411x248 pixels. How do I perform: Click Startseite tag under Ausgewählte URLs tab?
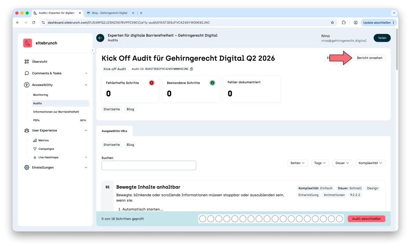point(112,145)
